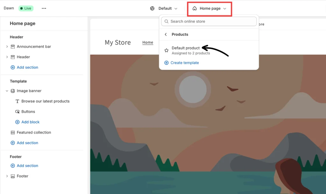The image size is (326, 194).
Task: Expand the Announcement bar section
Action: click(x=7, y=47)
